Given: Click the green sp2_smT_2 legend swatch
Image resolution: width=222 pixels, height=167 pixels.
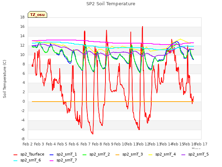Looking at the screenshot, I should coord(84,155).
